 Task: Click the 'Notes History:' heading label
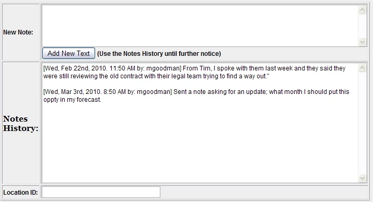[21, 123]
